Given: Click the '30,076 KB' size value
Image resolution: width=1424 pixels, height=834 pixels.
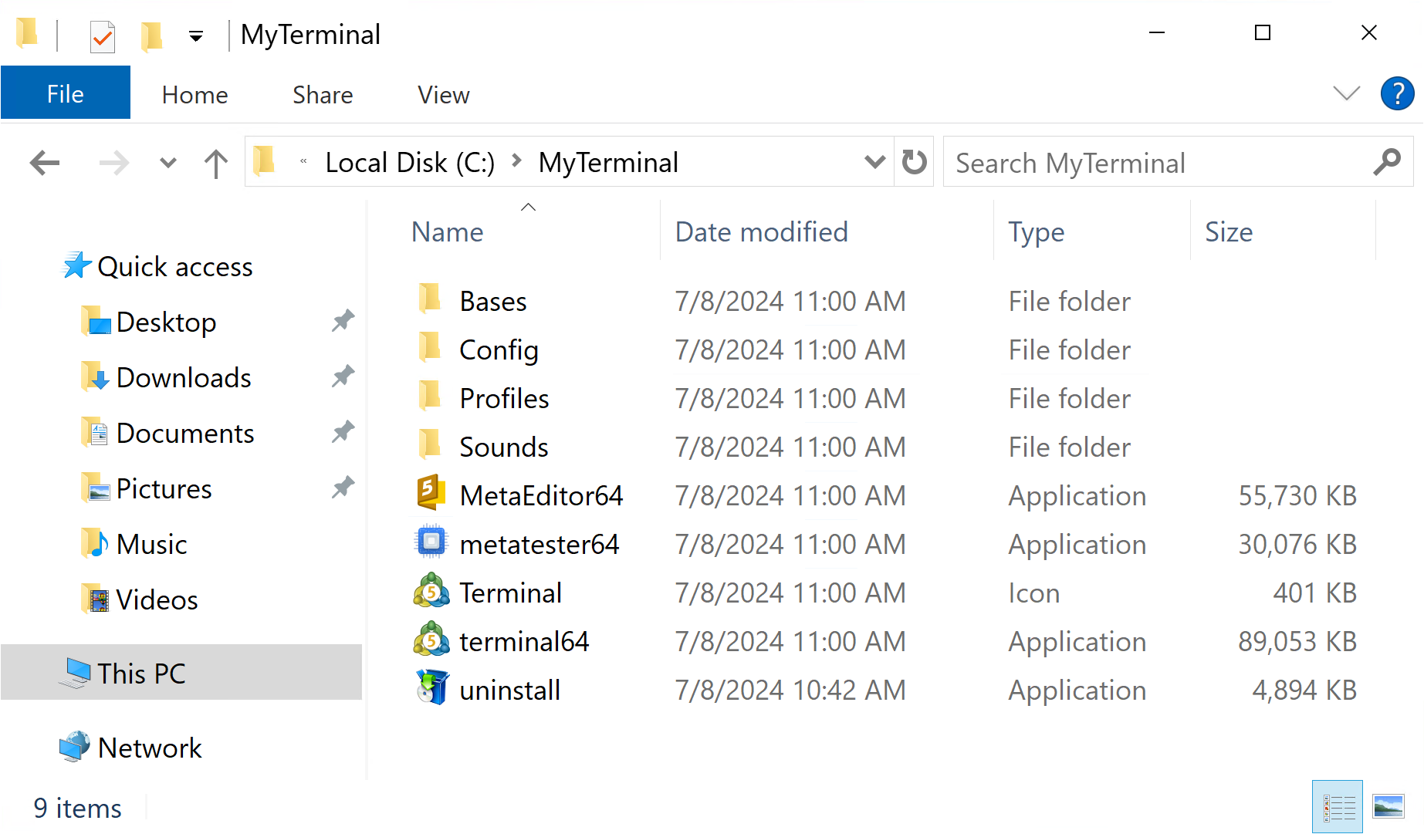Looking at the screenshot, I should pos(1297,543).
